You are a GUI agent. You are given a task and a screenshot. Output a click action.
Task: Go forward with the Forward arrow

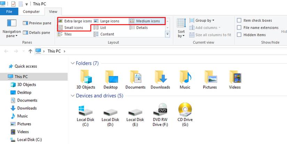point(16,51)
